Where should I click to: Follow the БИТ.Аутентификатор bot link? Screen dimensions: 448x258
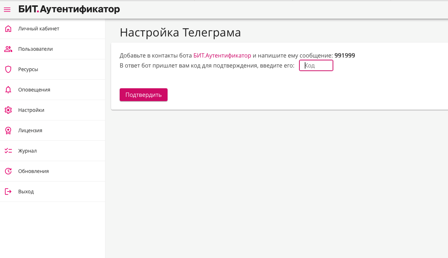(x=222, y=55)
